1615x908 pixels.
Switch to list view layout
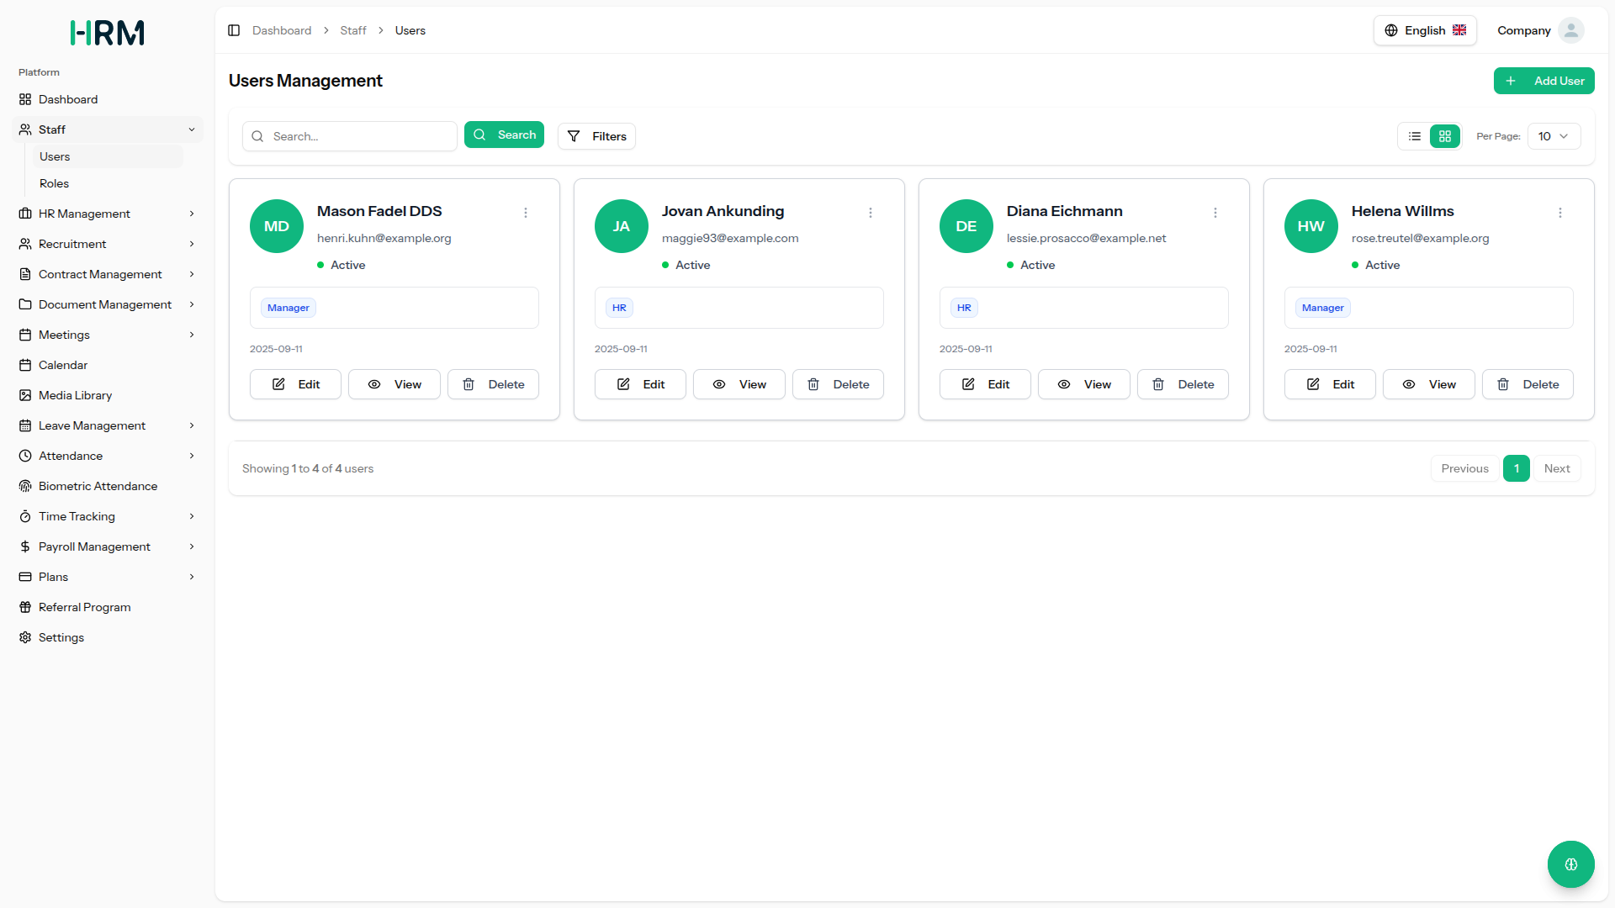(1415, 136)
